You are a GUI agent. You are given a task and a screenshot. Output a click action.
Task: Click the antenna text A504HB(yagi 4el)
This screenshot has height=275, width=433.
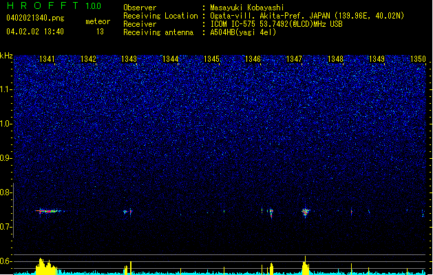243,32
